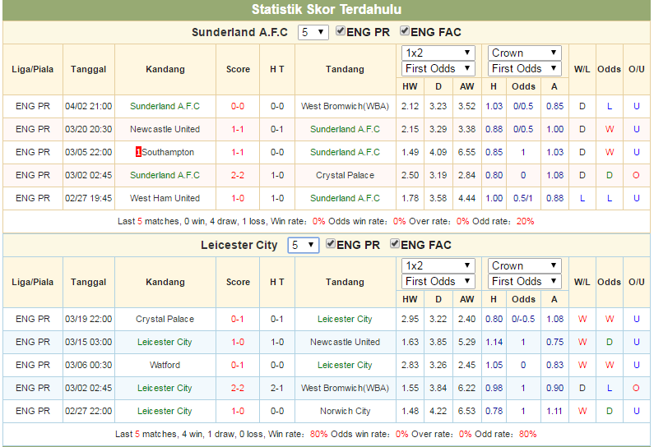The height and width of the screenshot is (447, 654).
Task: Click score 0-1 of Watford vs Leicester
Action: point(238,365)
